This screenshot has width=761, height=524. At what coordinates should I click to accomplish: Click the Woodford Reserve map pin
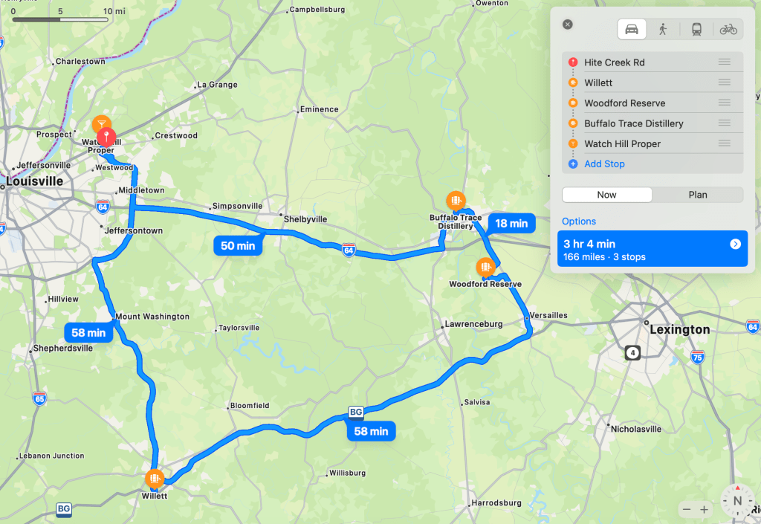pyautogui.click(x=485, y=266)
